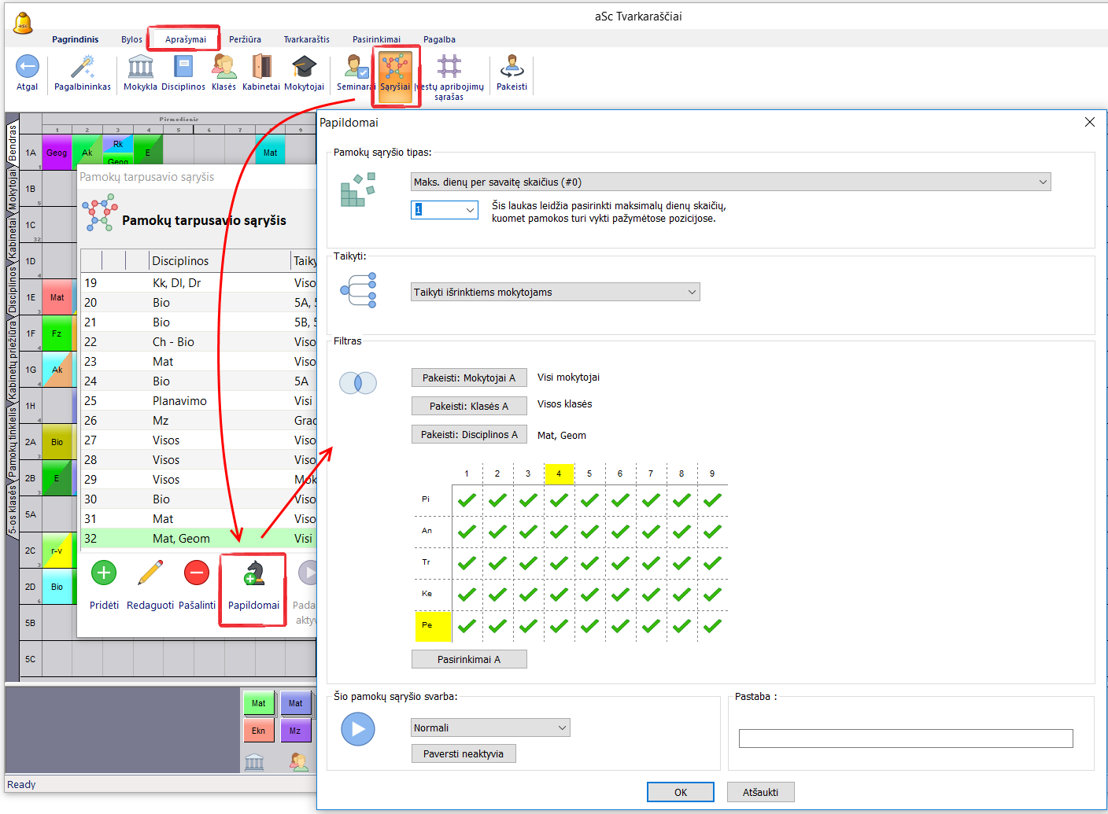
Task: Click the Pakeisti: Mokytojai A button
Action: tap(469, 378)
